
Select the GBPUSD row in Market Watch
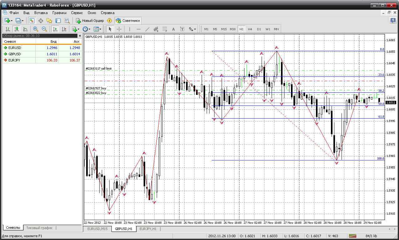pyautogui.click(x=42, y=54)
